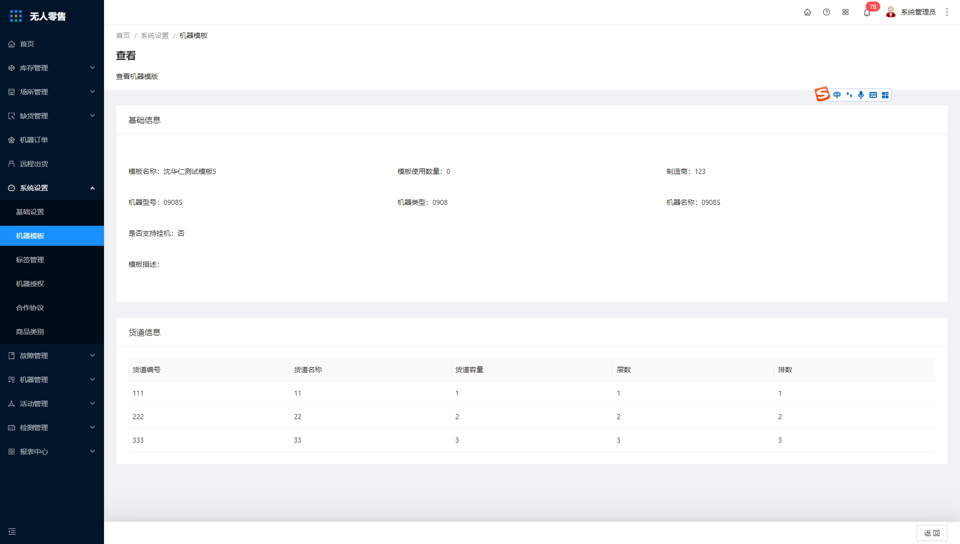Click the 返回 button

pos(931,533)
